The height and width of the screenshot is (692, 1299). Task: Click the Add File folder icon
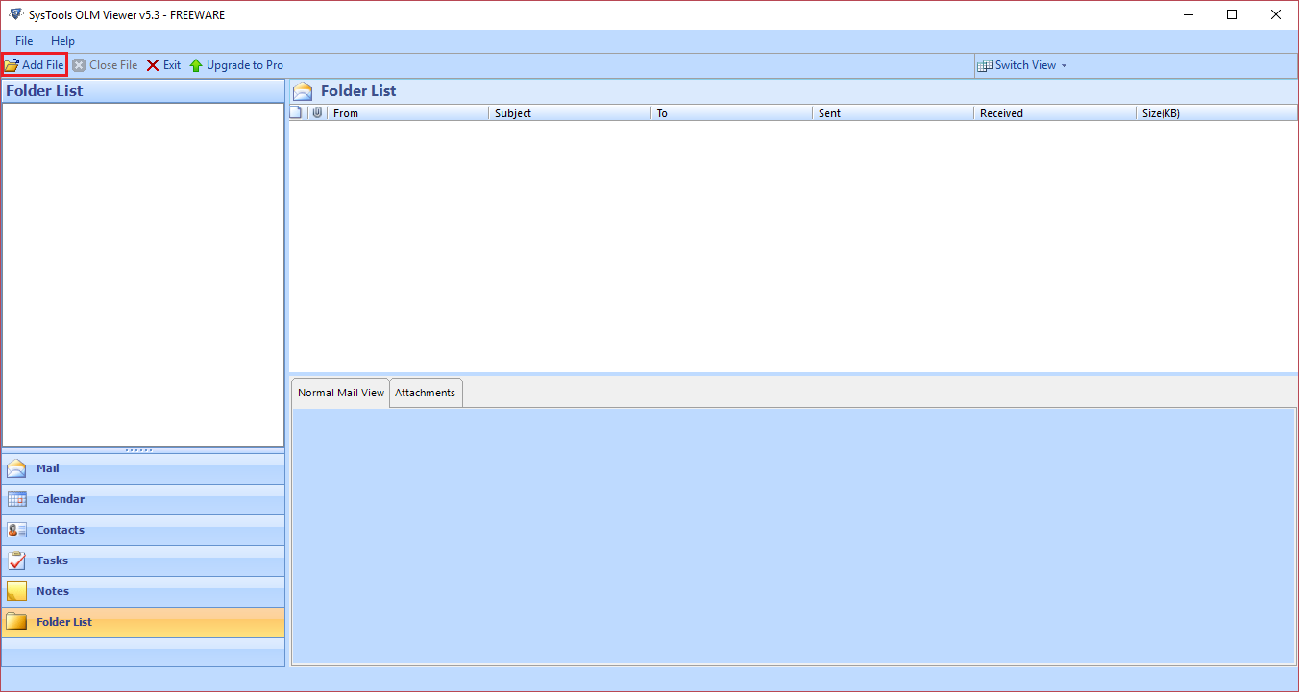point(12,65)
